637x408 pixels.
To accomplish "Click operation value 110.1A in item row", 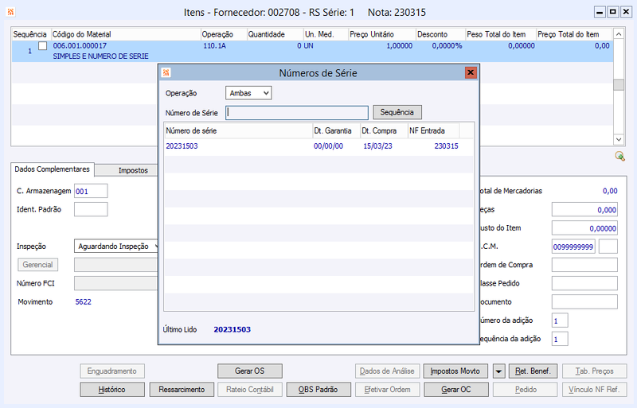I will click(214, 46).
